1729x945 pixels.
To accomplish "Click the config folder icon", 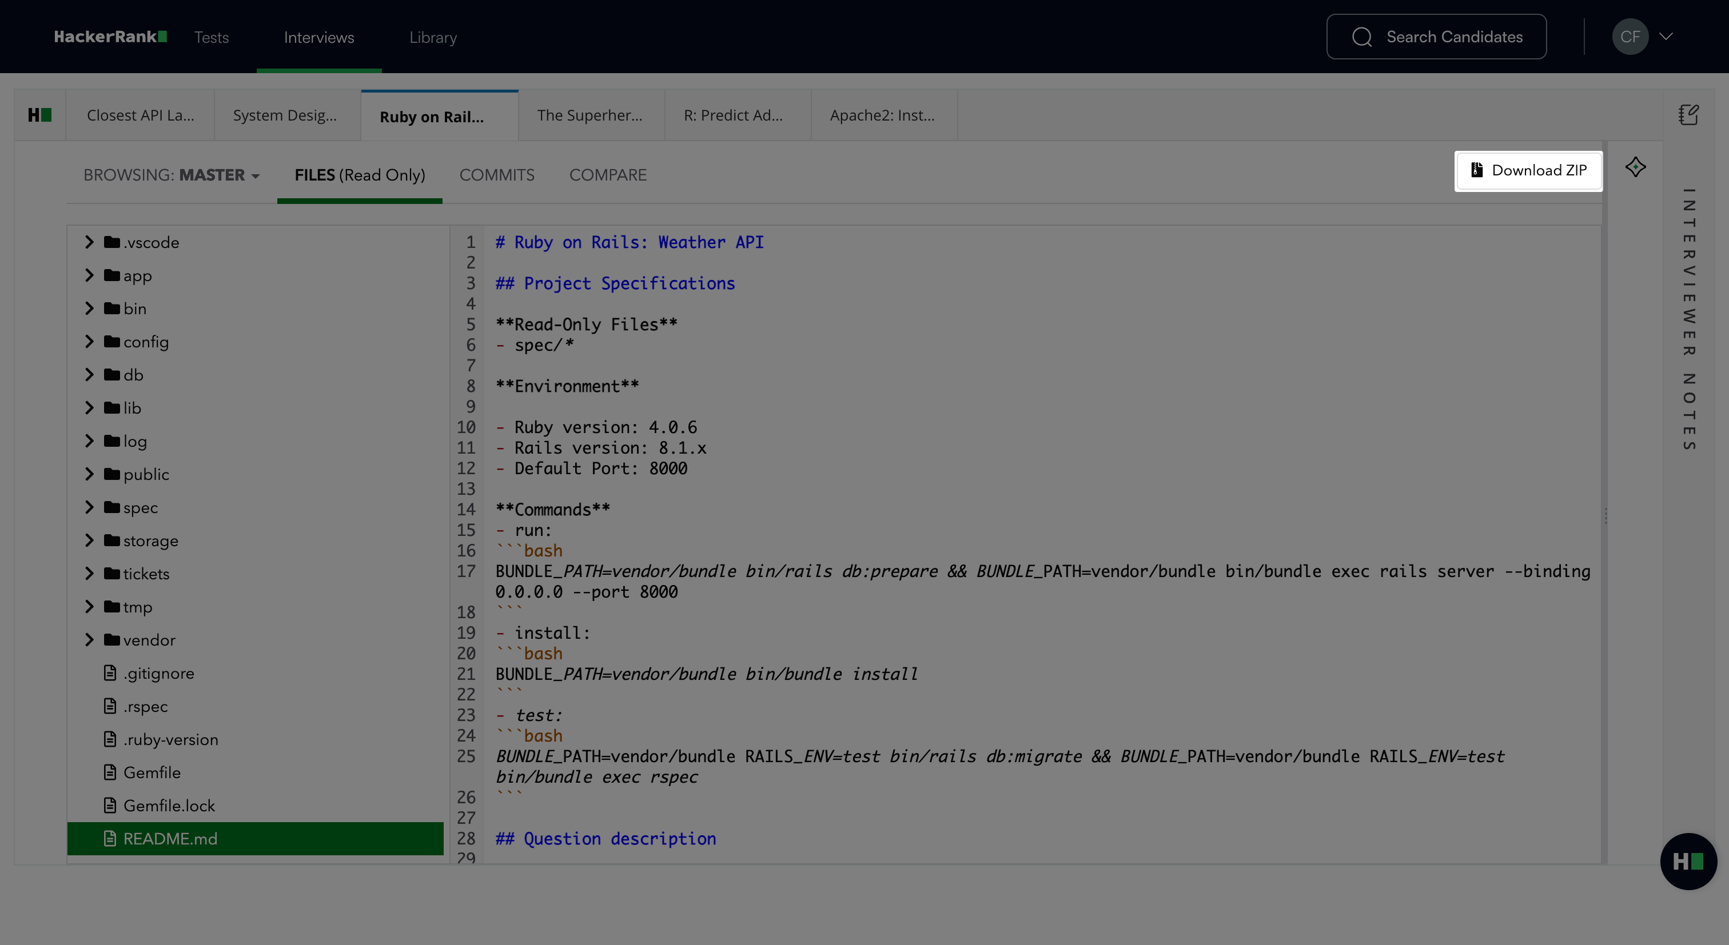I will [112, 342].
